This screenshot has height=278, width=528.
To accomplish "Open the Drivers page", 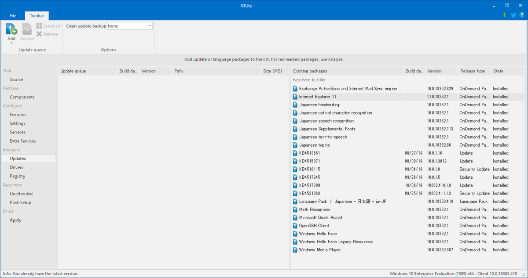I will [17, 167].
